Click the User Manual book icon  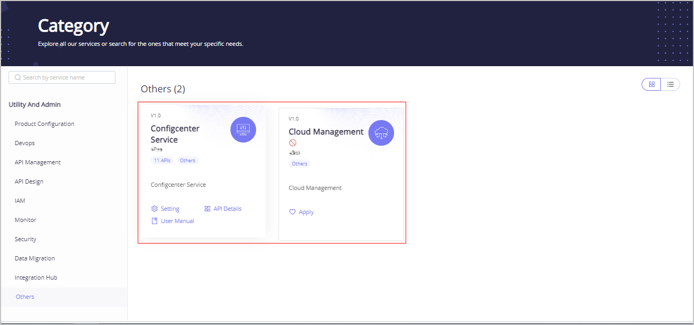[155, 221]
